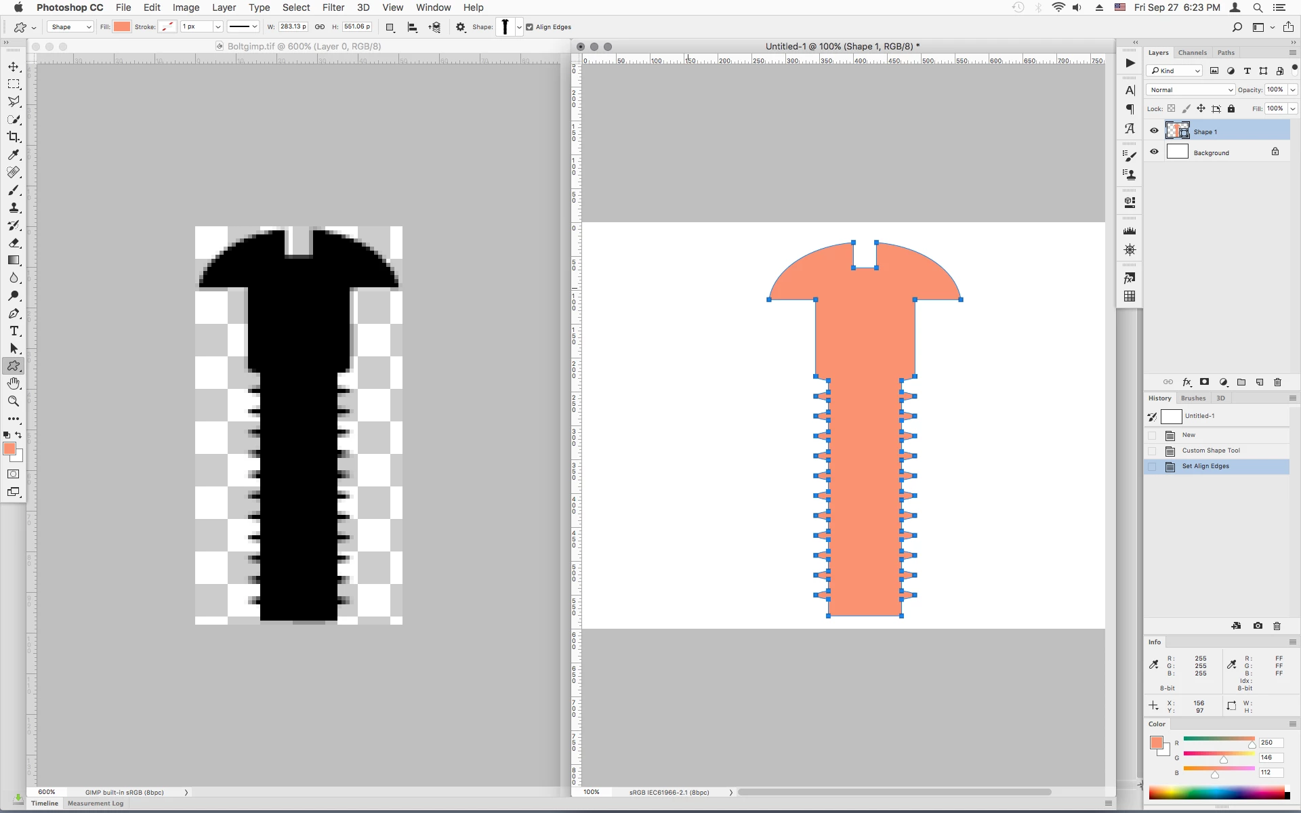This screenshot has height=813, width=1301.
Task: Open the Filter menu
Action: [x=333, y=7]
